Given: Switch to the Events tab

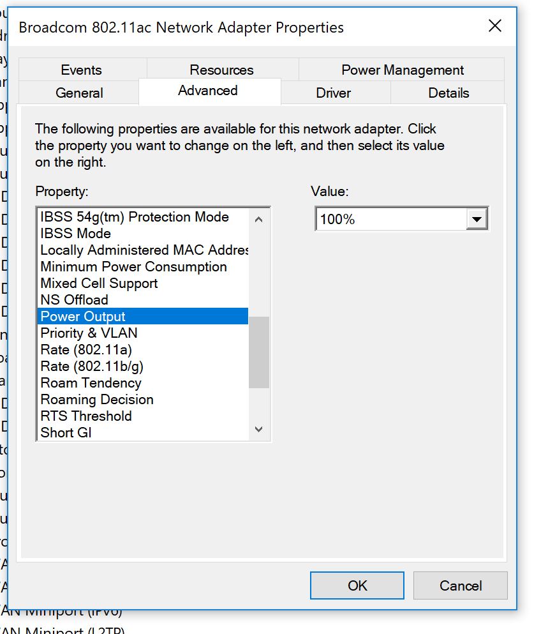Looking at the screenshot, I should coord(82,70).
